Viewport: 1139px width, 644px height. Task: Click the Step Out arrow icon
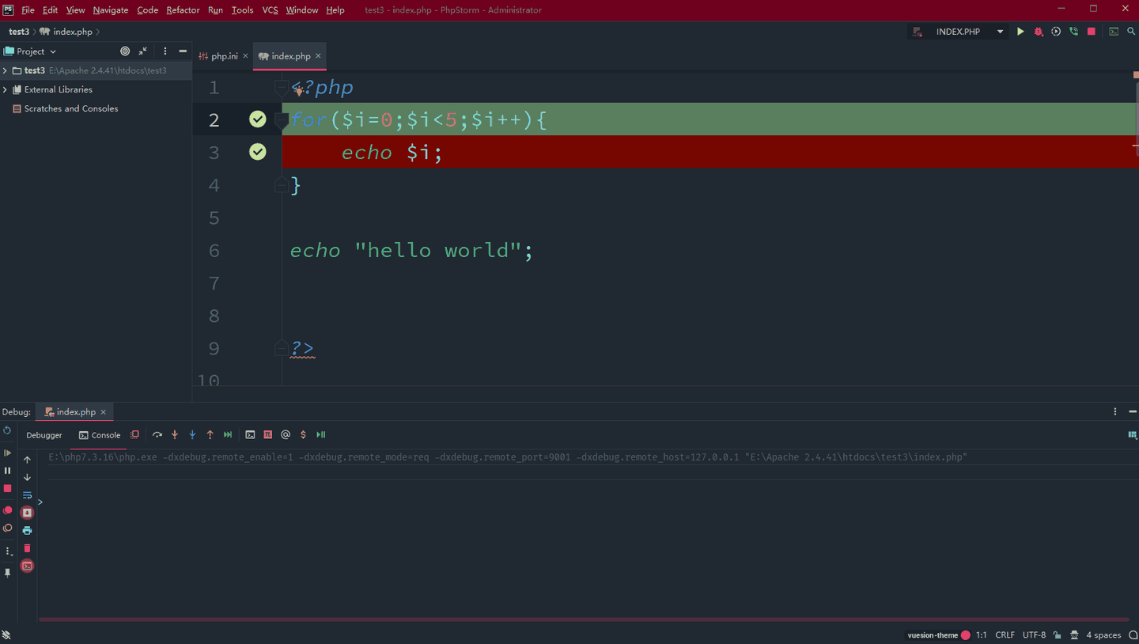(x=210, y=434)
